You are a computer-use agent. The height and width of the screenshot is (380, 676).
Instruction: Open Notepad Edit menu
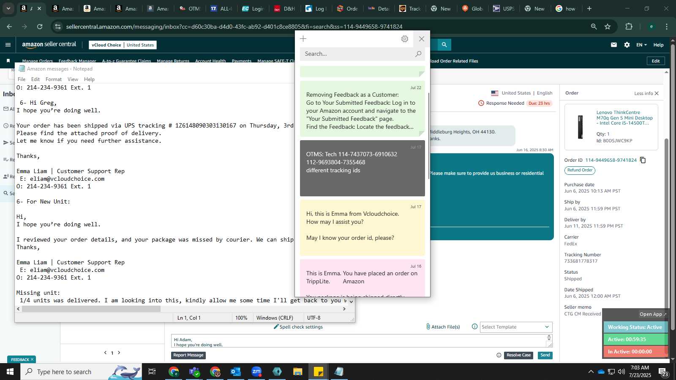[35, 79]
